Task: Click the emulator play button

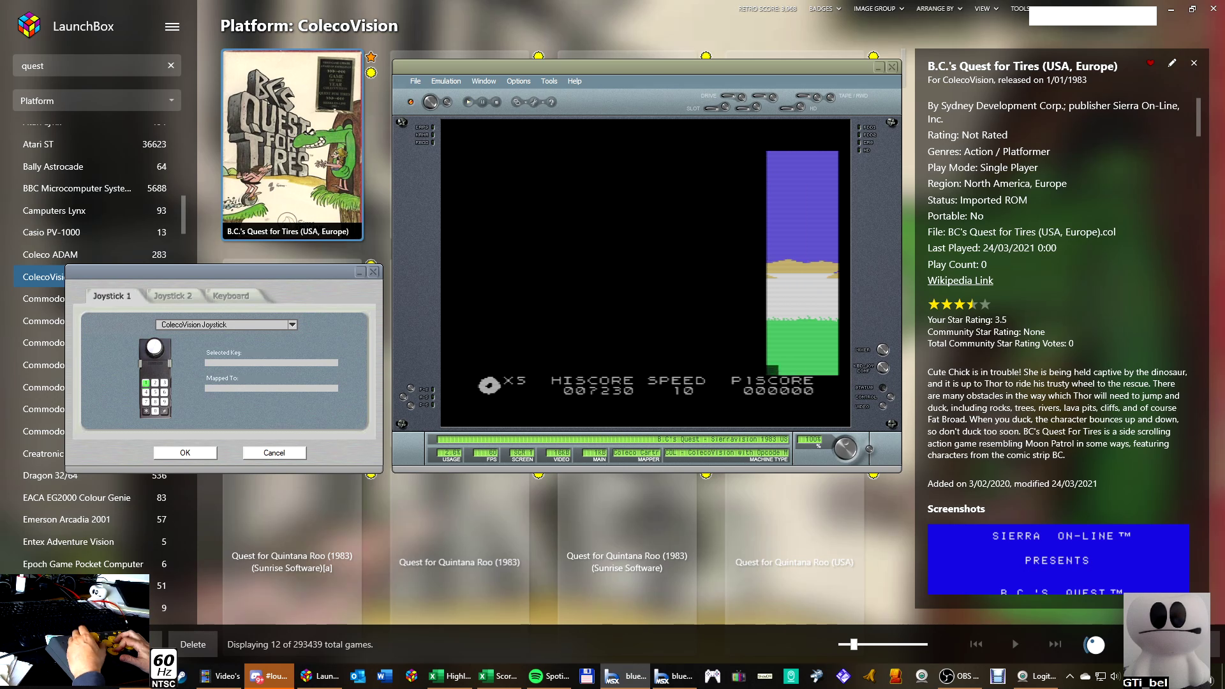Action: [468, 102]
